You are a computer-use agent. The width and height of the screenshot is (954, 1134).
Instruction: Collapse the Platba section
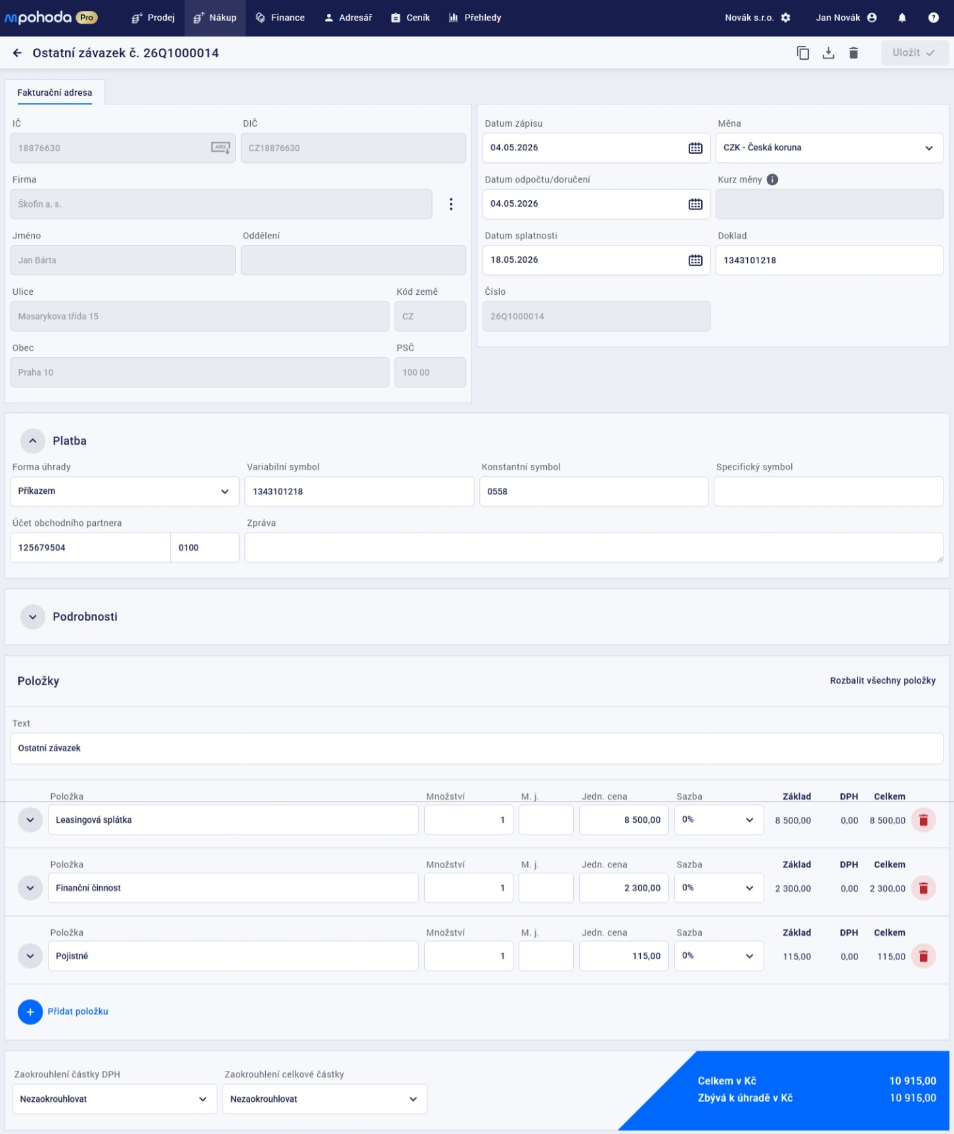33,441
